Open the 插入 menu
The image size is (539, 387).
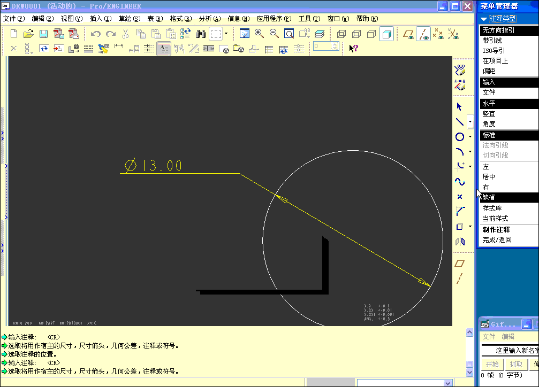(x=101, y=19)
